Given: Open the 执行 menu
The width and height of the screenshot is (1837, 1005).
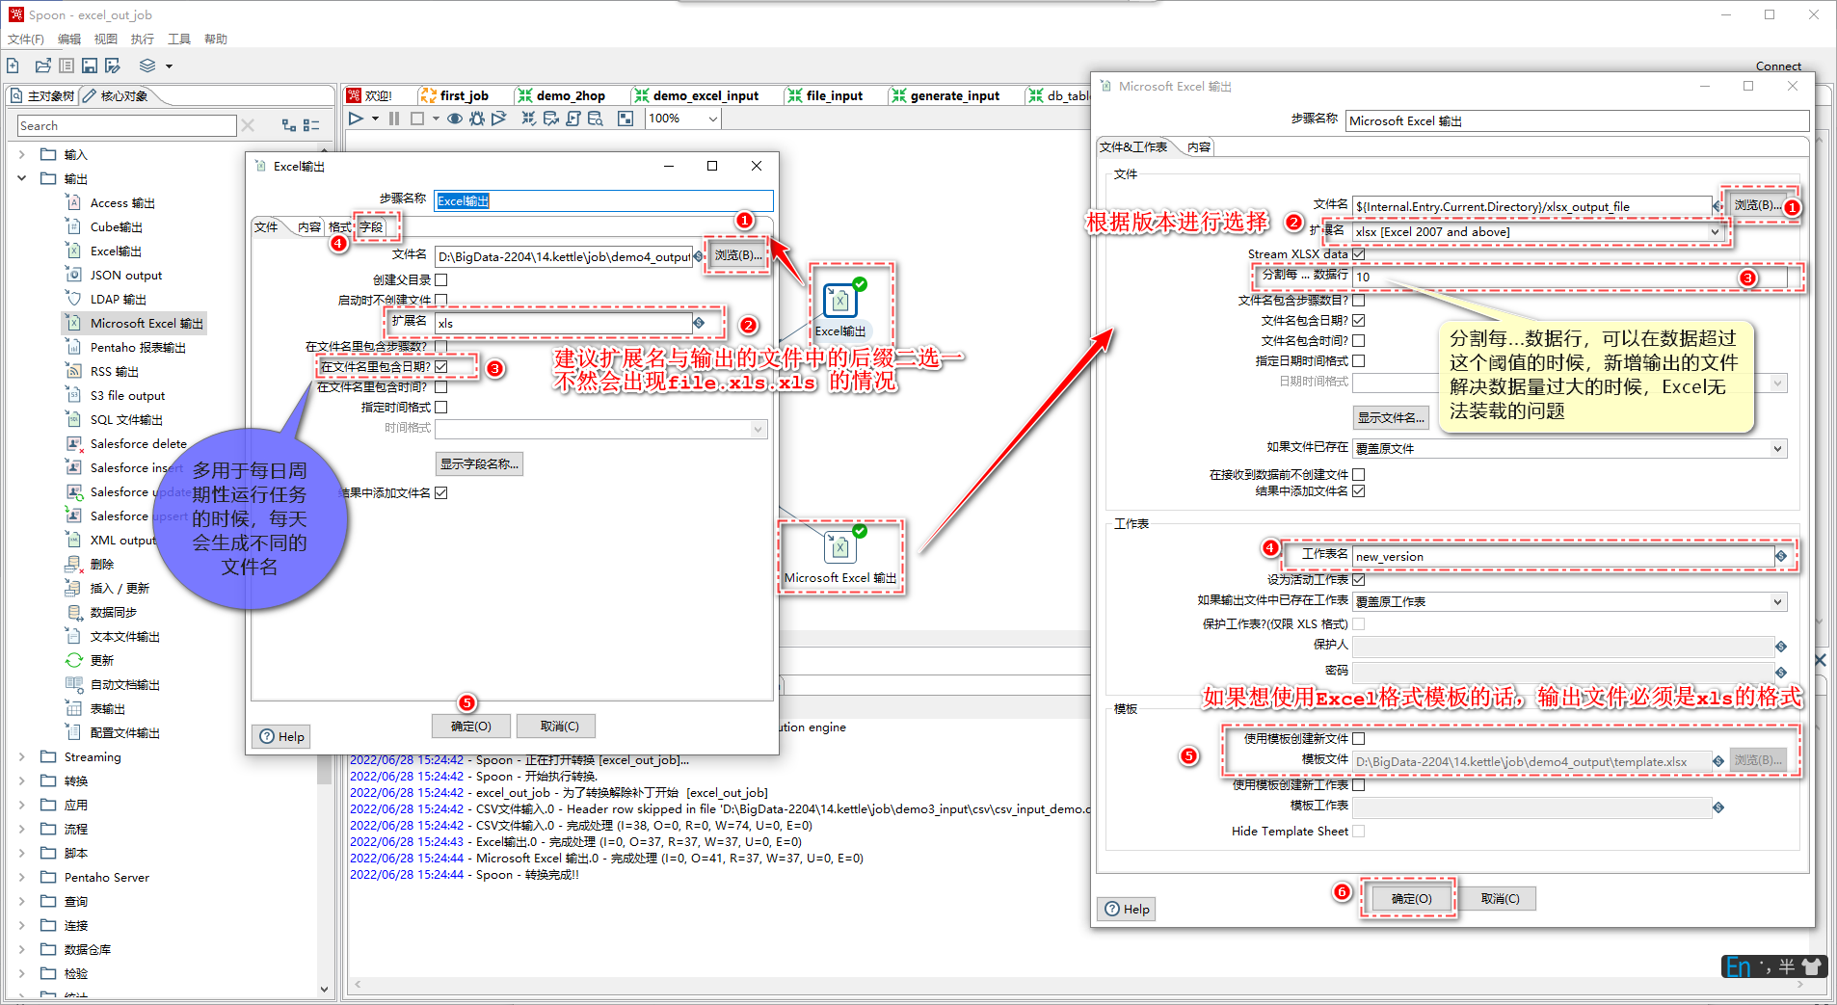Looking at the screenshot, I should [x=143, y=40].
